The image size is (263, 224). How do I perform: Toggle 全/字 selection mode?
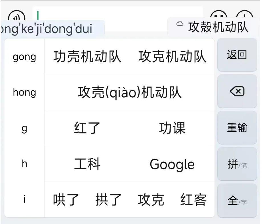click(237, 201)
